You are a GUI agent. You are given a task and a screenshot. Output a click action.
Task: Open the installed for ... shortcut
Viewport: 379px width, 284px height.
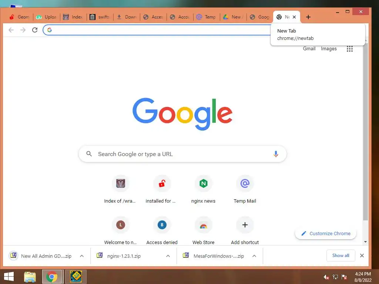click(162, 190)
